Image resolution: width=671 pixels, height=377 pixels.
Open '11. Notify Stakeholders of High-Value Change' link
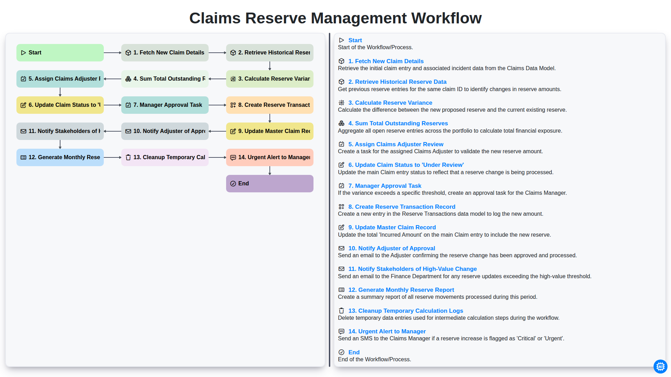(x=412, y=269)
